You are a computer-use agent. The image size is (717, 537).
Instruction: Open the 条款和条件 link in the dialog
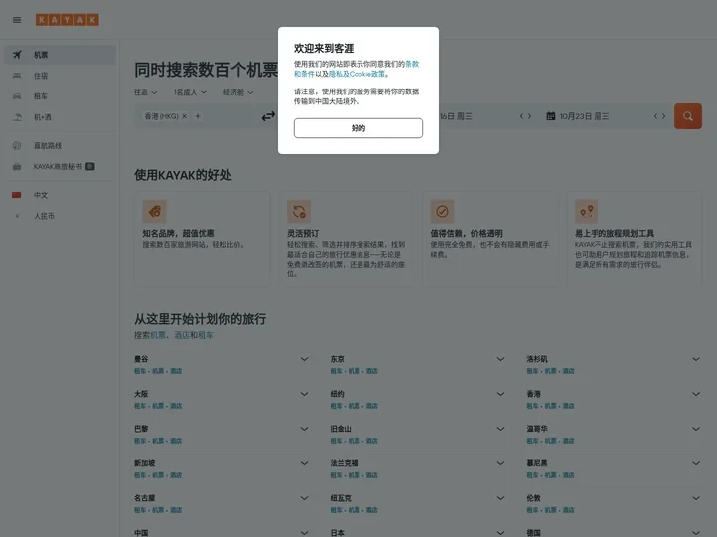(x=412, y=64)
